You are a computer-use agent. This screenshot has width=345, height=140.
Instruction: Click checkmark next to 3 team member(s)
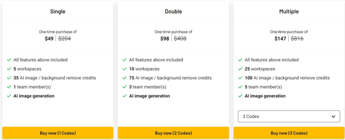tap(125, 87)
